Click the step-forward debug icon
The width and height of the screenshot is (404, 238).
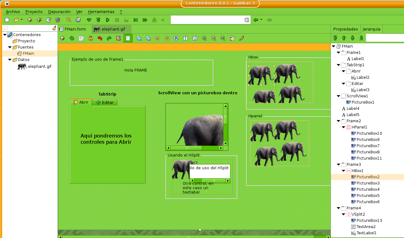pos(136,20)
